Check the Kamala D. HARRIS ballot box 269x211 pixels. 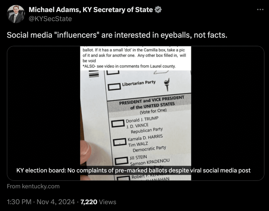(x=120, y=142)
